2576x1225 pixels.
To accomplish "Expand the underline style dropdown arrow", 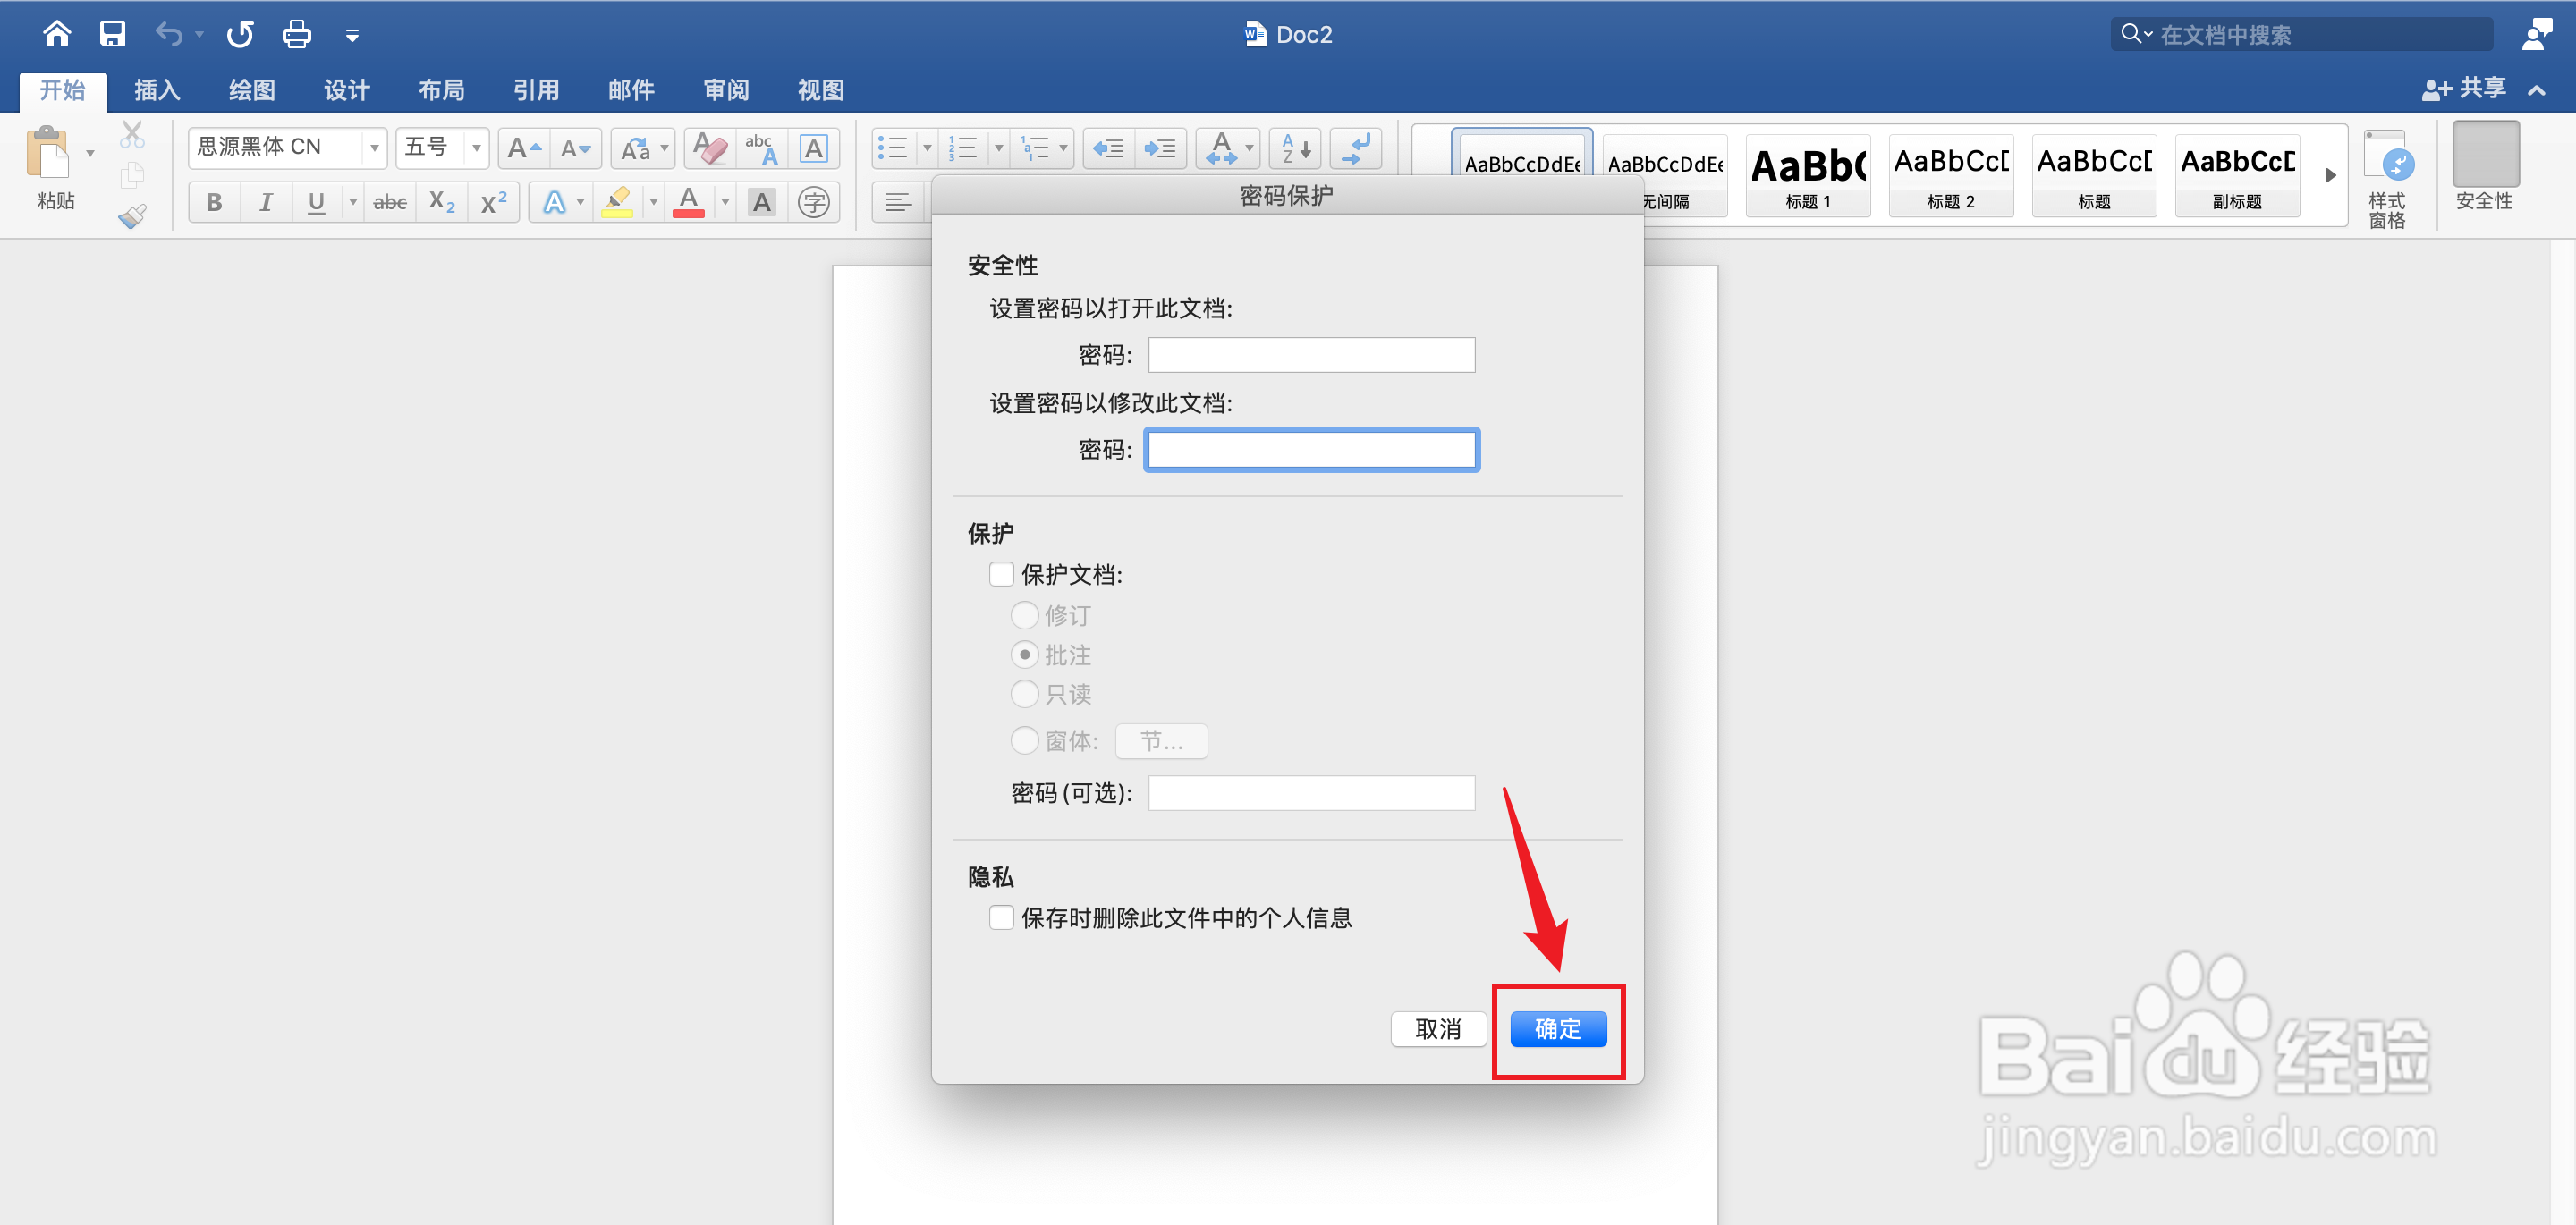I will point(353,203).
